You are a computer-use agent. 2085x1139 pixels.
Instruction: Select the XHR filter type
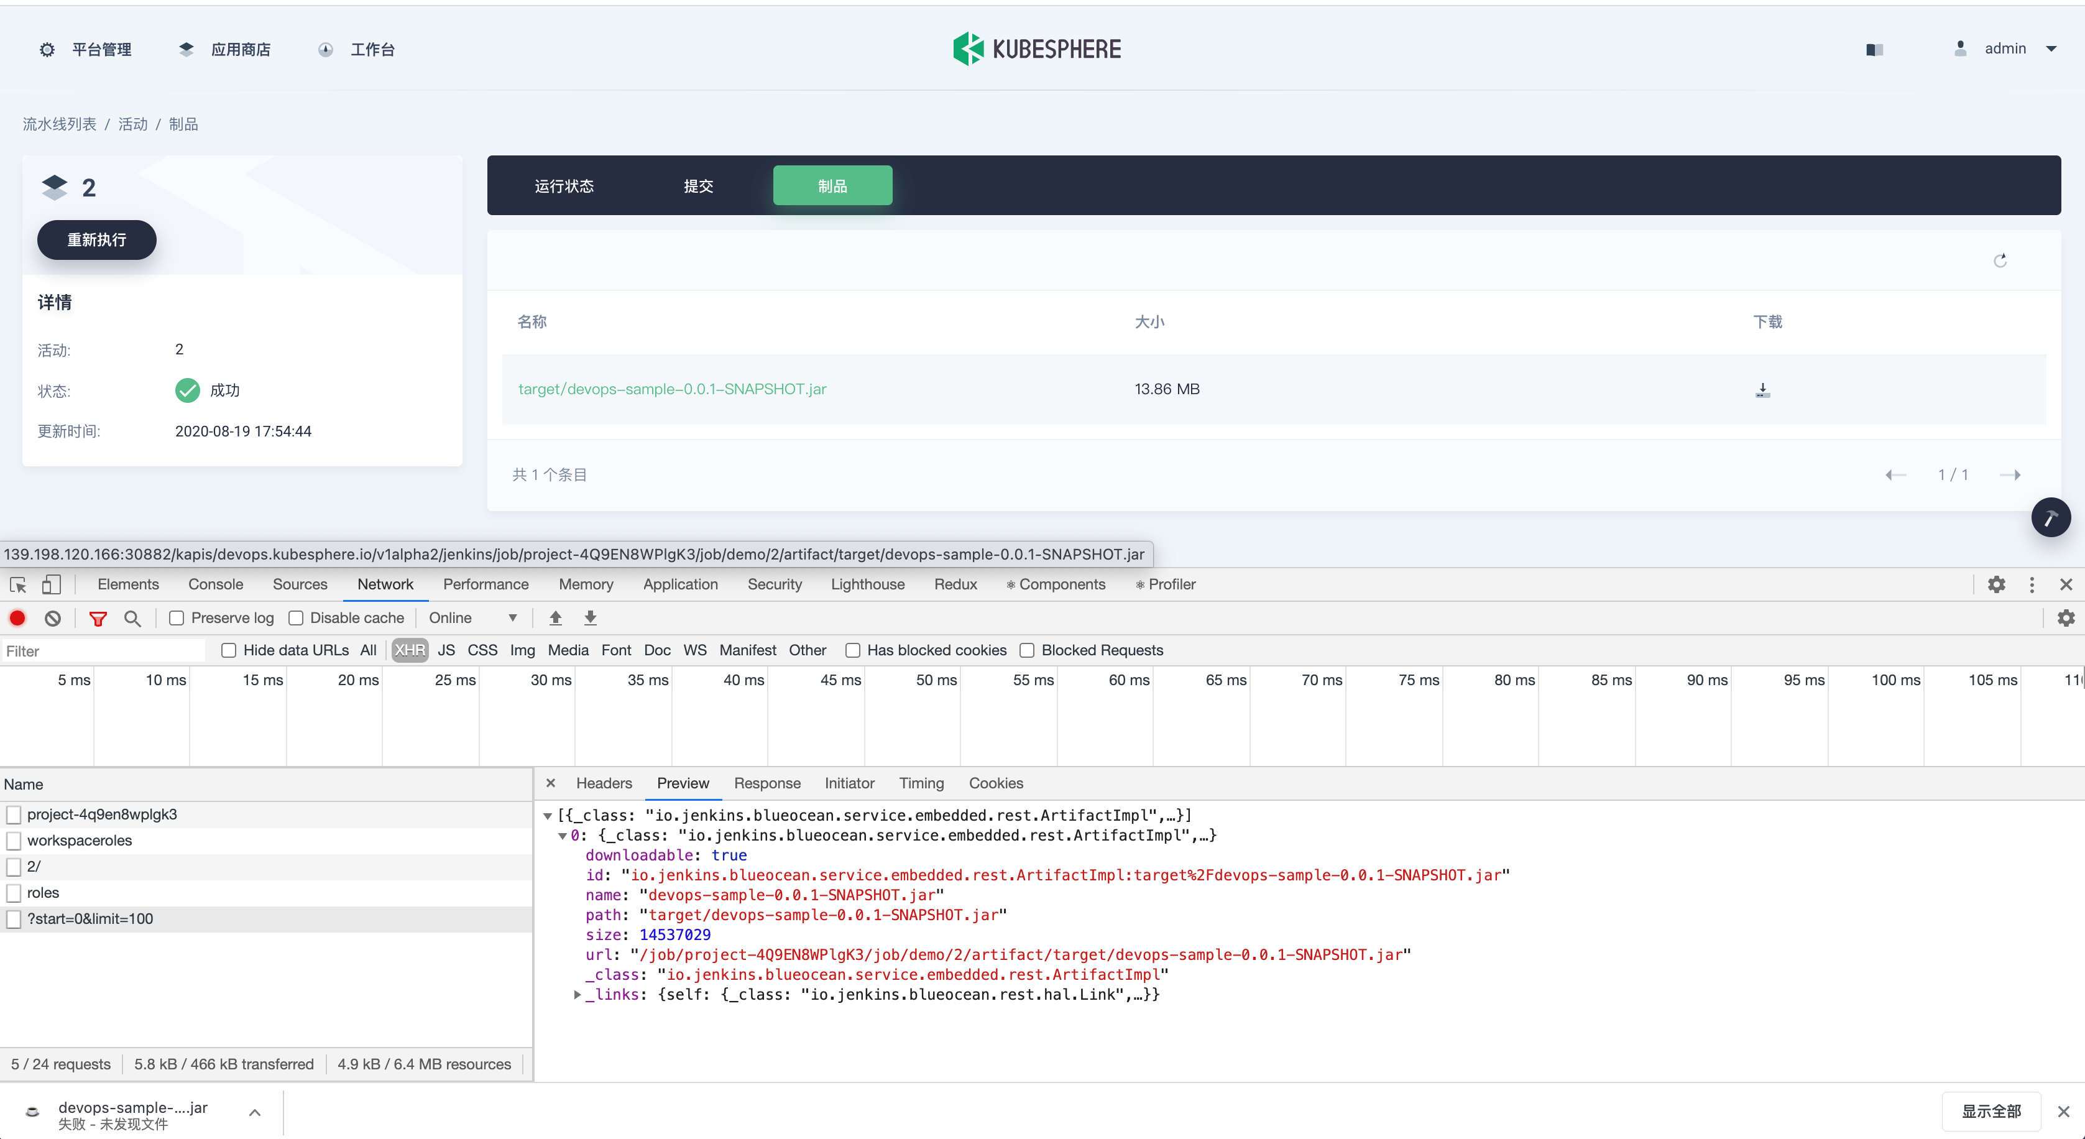coord(410,650)
